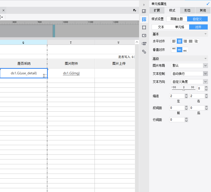The image size is (211, 192).
Task: Set horizontal alignment to right
Action: [185, 41]
